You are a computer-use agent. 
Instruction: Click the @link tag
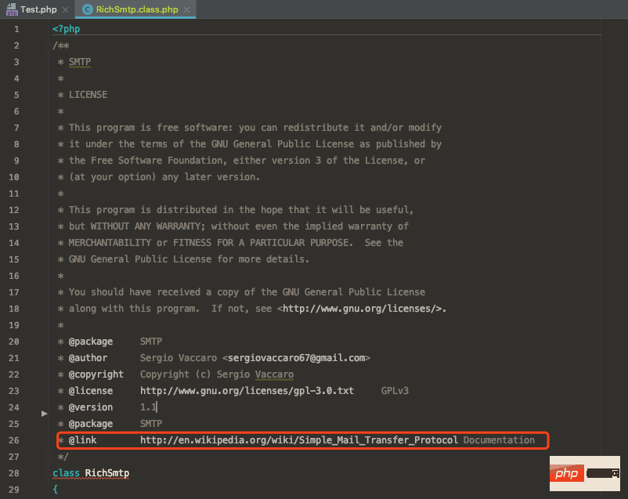82,440
